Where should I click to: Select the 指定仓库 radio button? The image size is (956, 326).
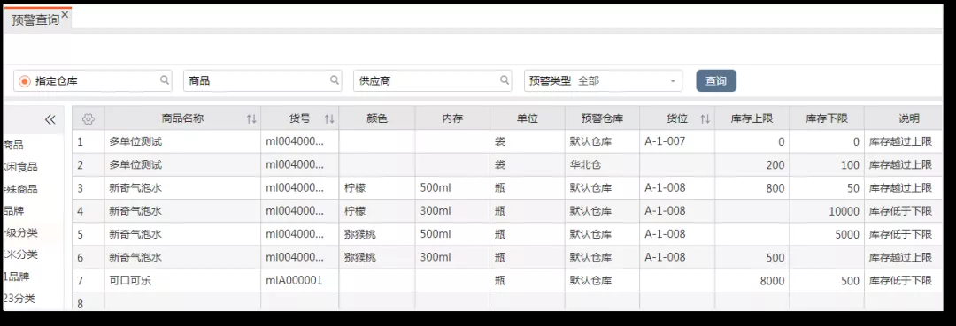[x=25, y=81]
